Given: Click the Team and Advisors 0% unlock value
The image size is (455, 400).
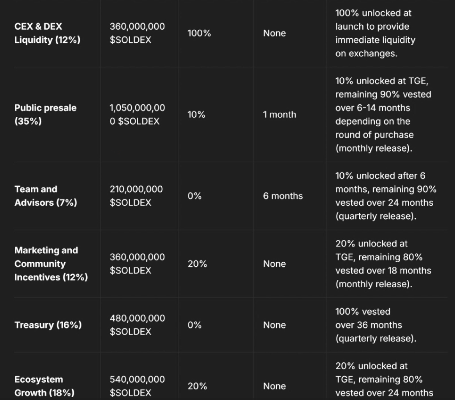Looking at the screenshot, I should coord(194,196).
